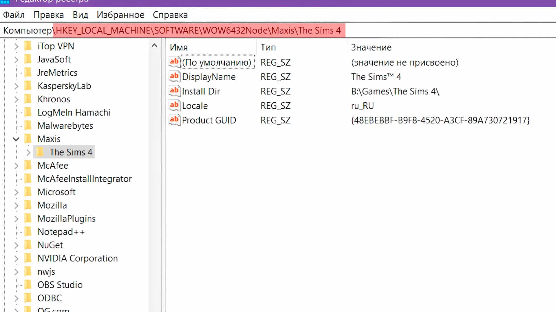The width and height of the screenshot is (556, 312).
Task: Select the Microsoft folder icon
Action: [28, 192]
